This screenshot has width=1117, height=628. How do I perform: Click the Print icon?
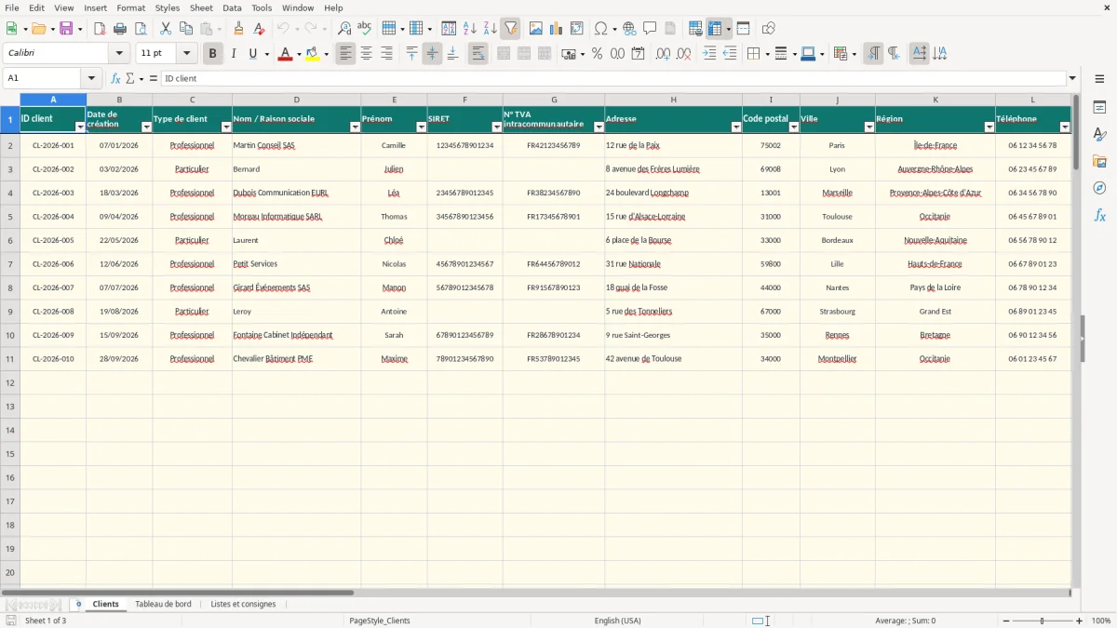pos(120,29)
